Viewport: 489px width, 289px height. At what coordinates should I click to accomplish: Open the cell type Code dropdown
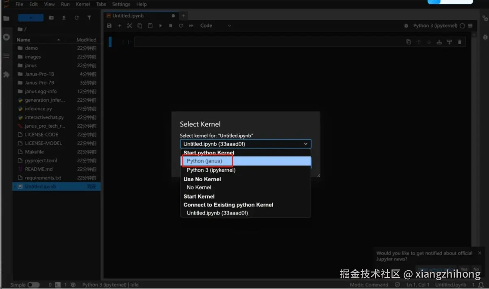point(215,26)
